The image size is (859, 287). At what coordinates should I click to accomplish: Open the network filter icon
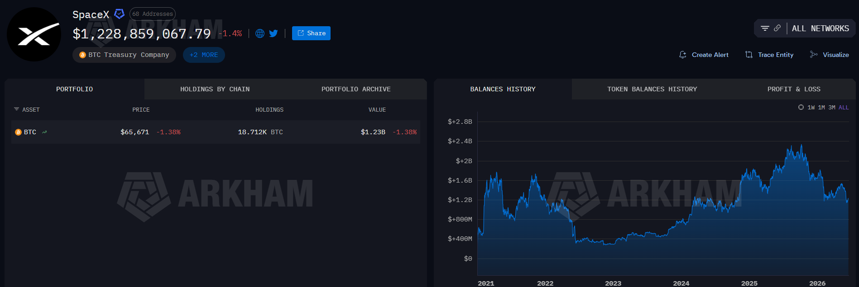click(x=765, y=28)
